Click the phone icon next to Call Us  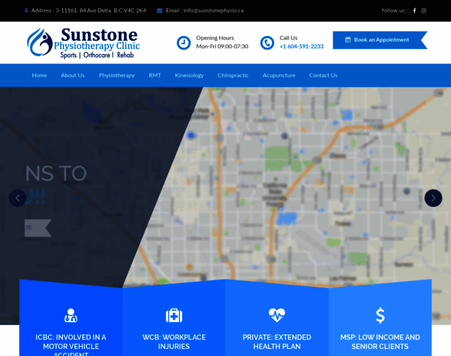267,43
